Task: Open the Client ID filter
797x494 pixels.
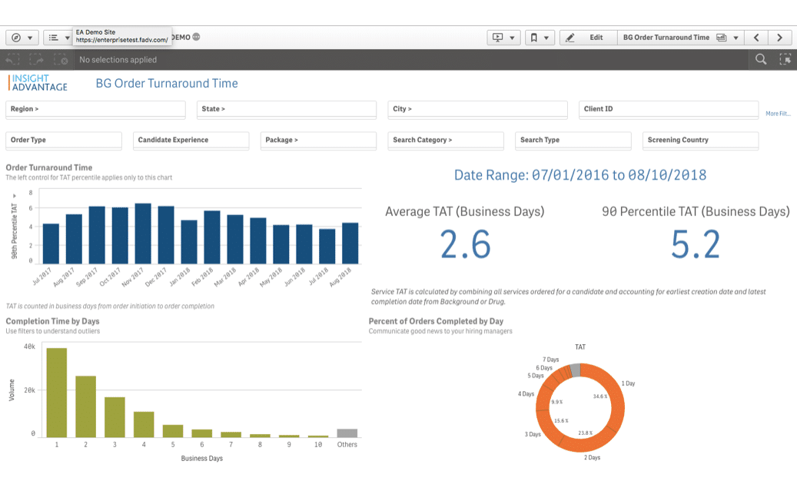Action: coord(668,109)
